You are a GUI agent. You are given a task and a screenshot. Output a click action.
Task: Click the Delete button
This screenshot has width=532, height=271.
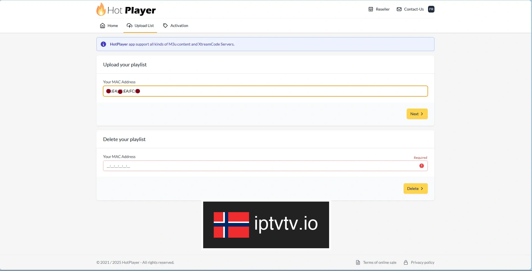coord(415,189)
